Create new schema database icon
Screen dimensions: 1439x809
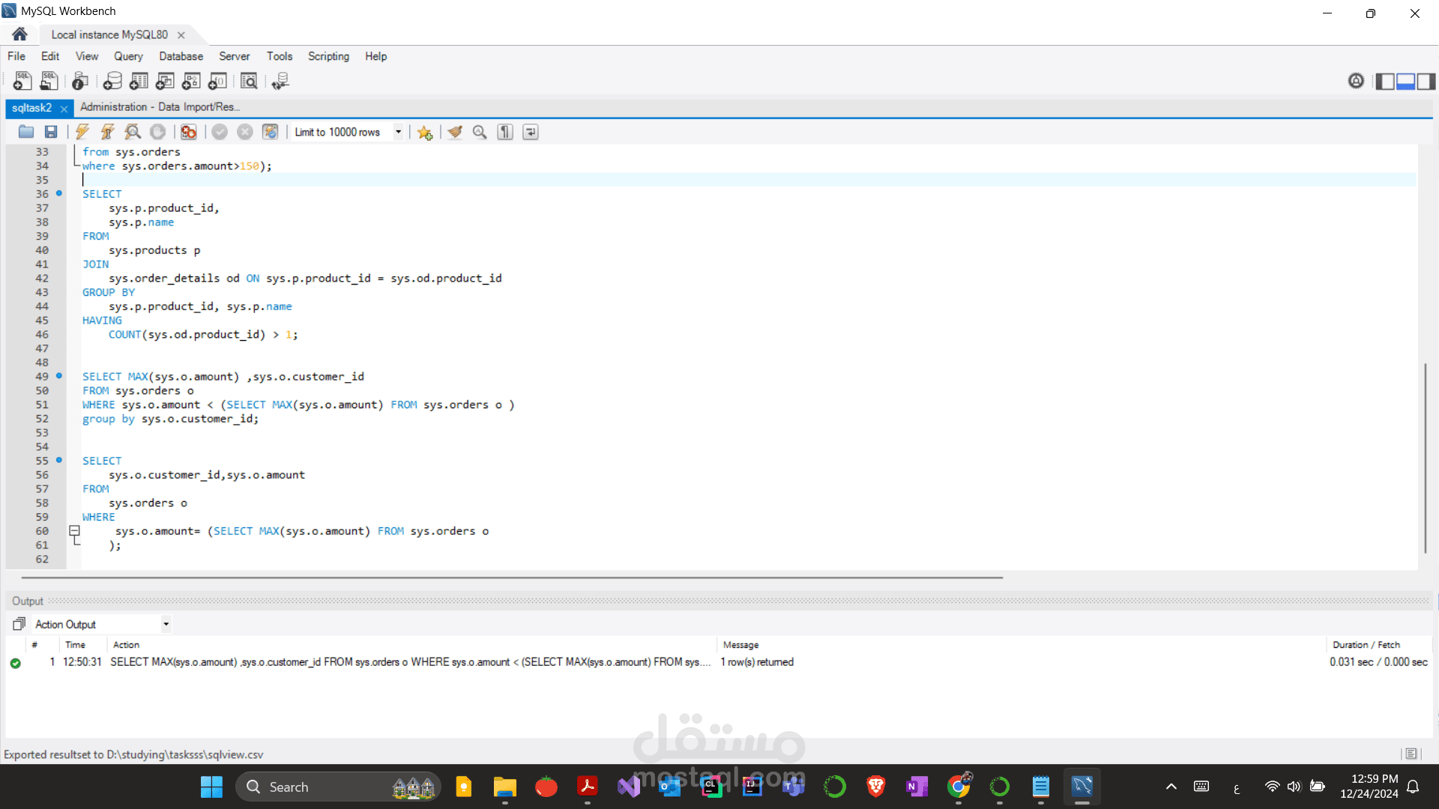(x=112, y=81)
